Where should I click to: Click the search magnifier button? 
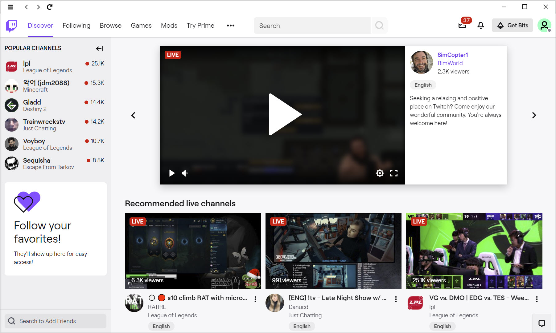pyautogui.click(x=379, y=26)
